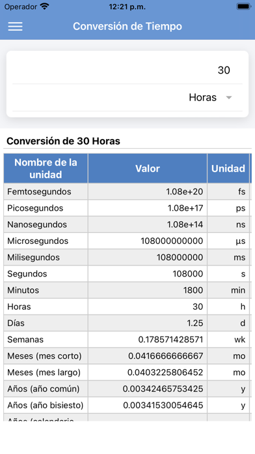Select the value 0.00342465753425
The width and height of the screenshot is (255, 454).
point(163,389)
